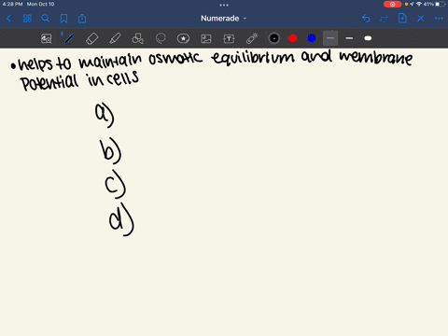Viewport: 448px width, 336px height.
Task: Select the Shapes tool
Action: (137, 38)
